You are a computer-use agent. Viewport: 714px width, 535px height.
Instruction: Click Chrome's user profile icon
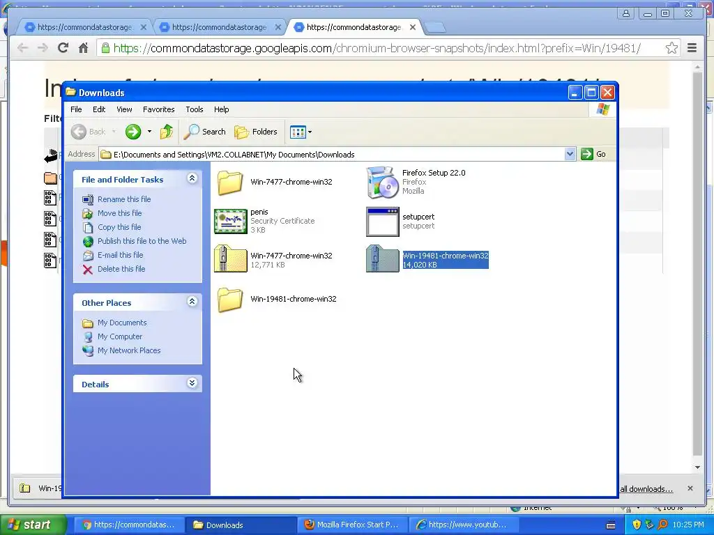coord(626,13)
